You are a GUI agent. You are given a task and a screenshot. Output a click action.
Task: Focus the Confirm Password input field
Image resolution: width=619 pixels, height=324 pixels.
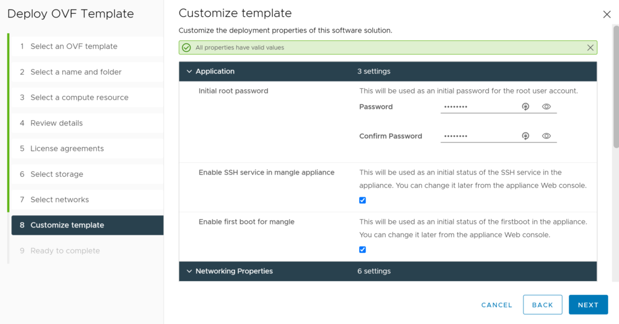pyautogui.click(x=479, y=136)
